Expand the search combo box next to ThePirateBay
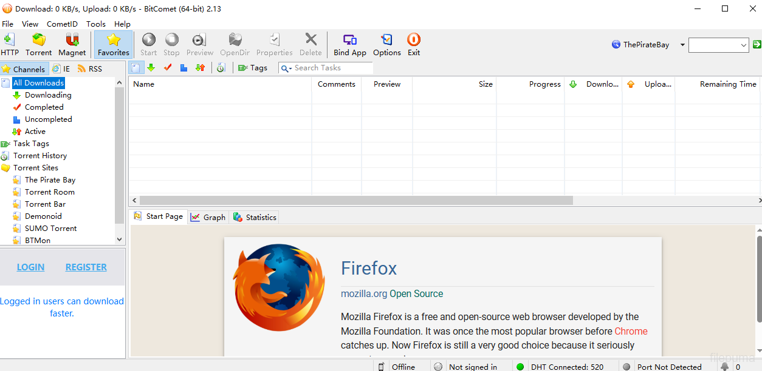762x371 pixels. coord(744,45)
